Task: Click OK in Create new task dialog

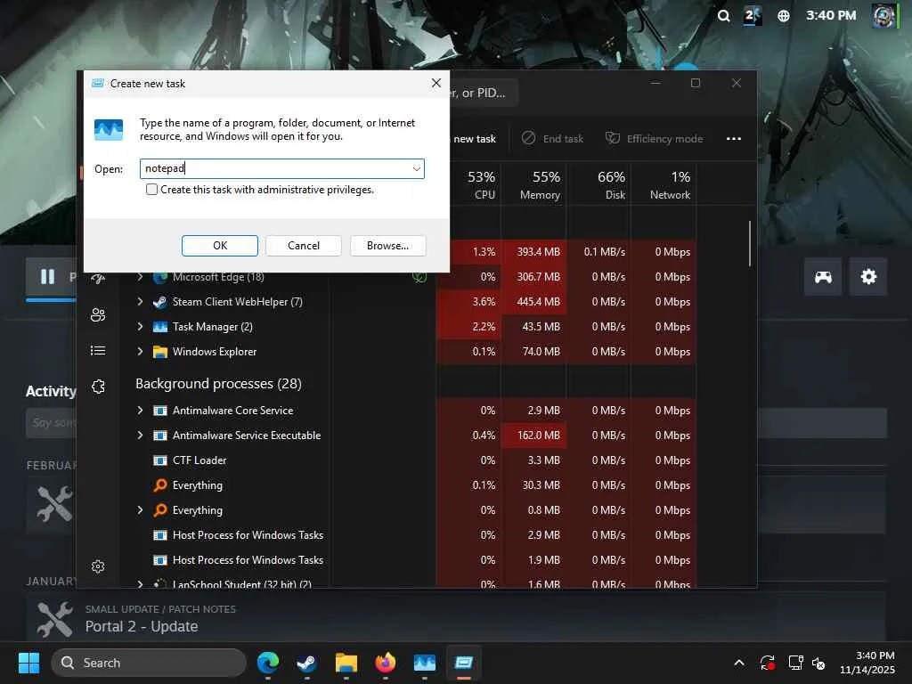Action: 219,246
